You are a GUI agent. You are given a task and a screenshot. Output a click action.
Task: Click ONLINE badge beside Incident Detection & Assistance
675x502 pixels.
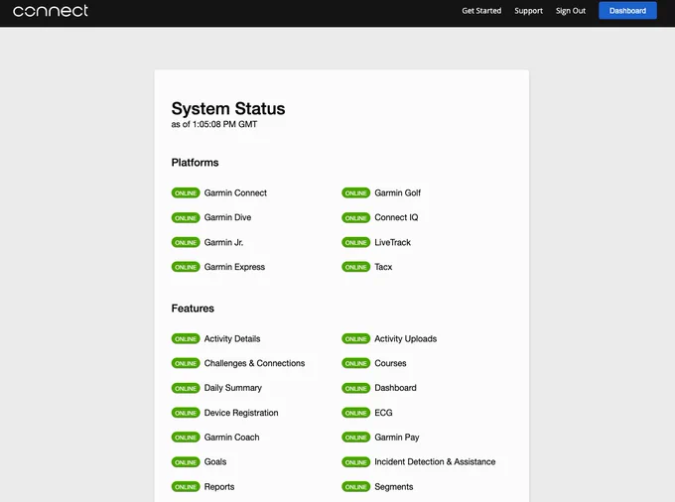point(356,462)
